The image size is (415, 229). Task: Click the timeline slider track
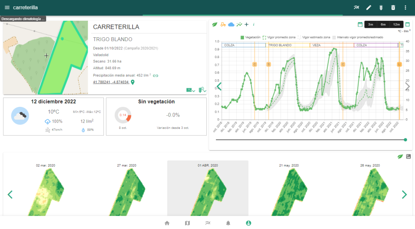[x=310, y=140]
